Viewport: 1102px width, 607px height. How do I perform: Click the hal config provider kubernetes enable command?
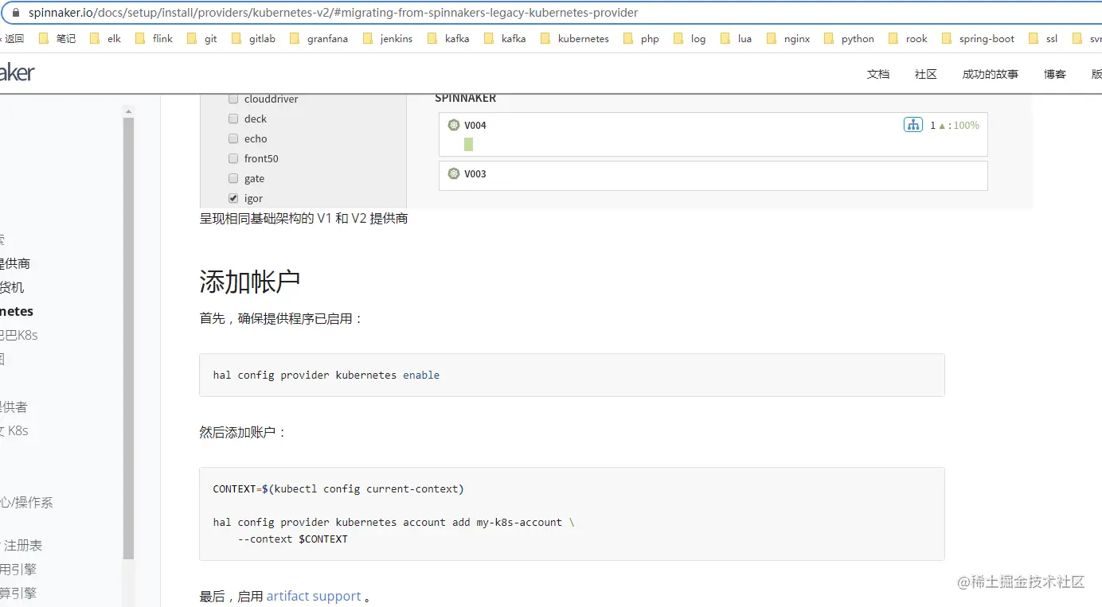pyautogui.click(x=326, y=375)
